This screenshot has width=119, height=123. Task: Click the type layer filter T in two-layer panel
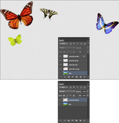point(77,87)
